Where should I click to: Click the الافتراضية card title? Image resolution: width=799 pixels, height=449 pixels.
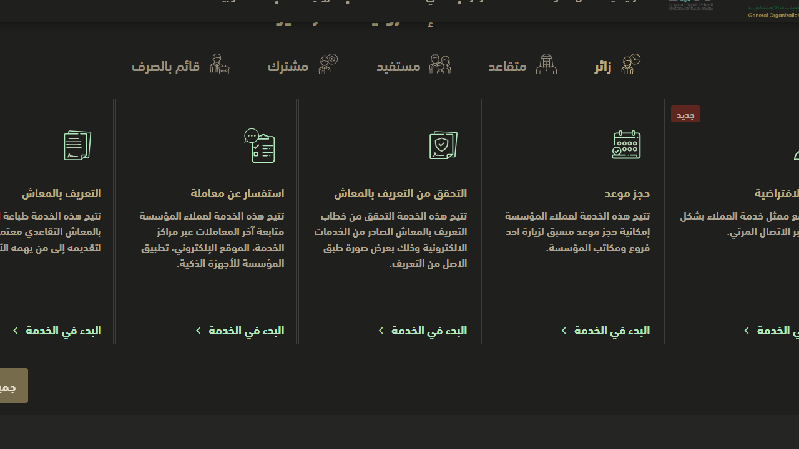(777, 193)
